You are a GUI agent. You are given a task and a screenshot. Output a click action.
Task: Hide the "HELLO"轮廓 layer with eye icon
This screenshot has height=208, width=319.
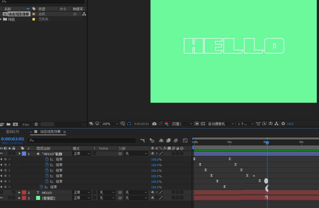coord(2,154)
